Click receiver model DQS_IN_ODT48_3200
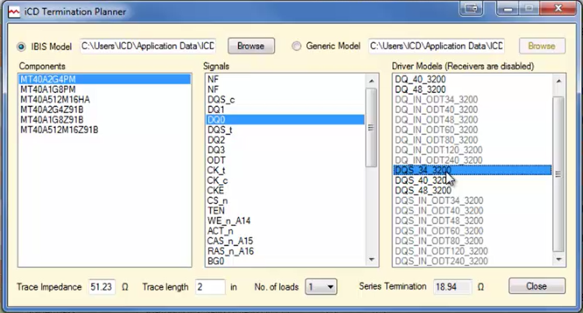This screenshot has width=583, height=313. (x=472, y=221)
